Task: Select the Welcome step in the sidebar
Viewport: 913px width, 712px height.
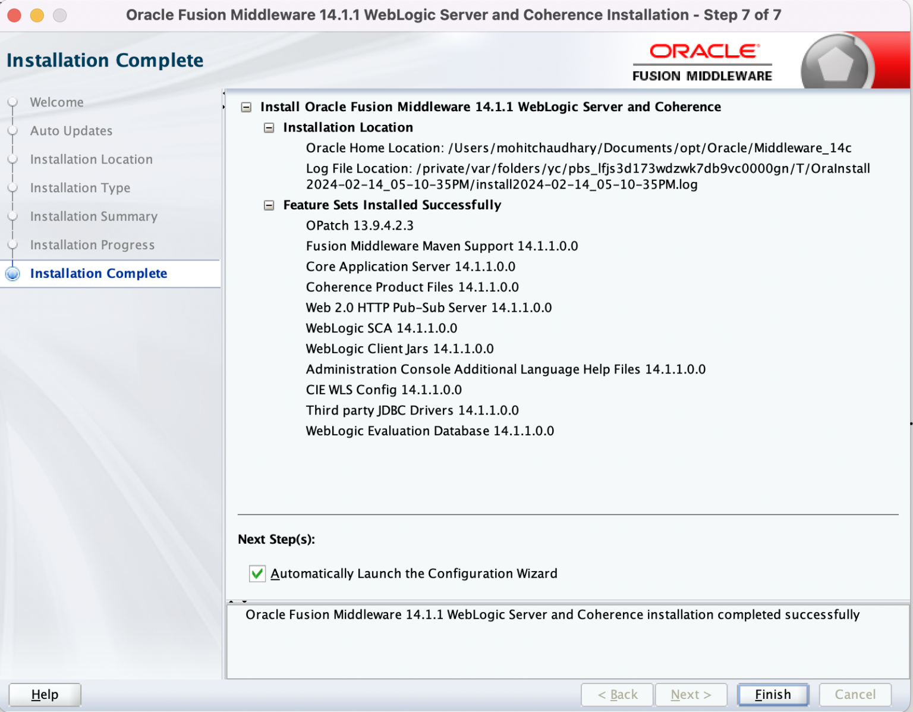Action: click(56, 102)
